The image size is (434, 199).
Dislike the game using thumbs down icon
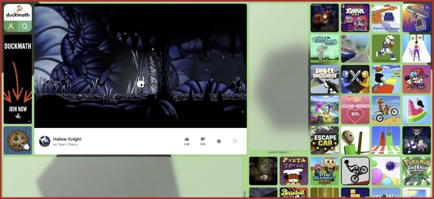click(203, 140)
